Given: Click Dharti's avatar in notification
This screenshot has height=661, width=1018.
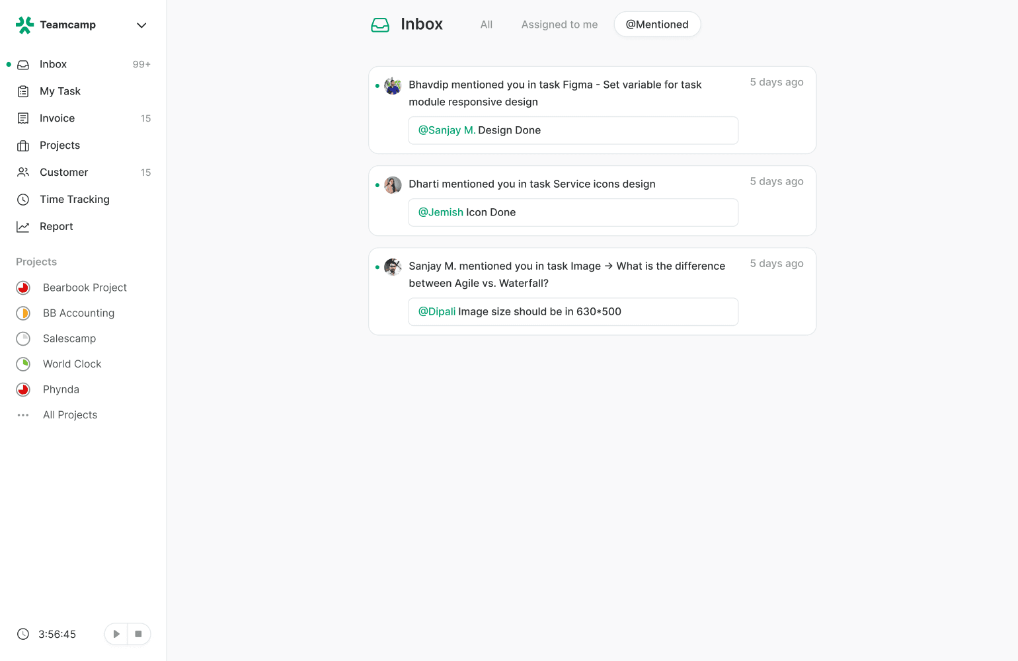Looking at the screenshot, I should point(393,185).
